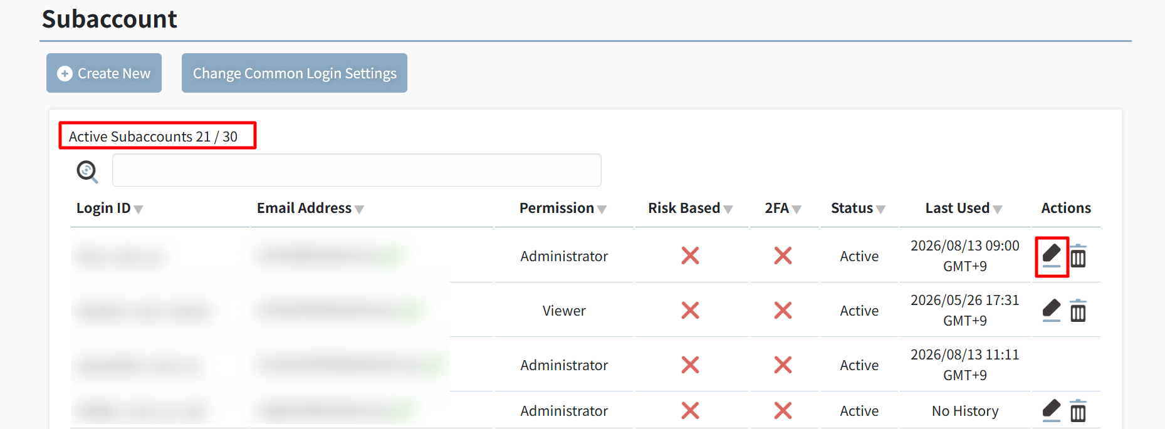Image resolution: width=1165 pixels, height=429 pixels.
Task: Edit the first Administrator subaccount (pencil)
Action: [1052, 256]
